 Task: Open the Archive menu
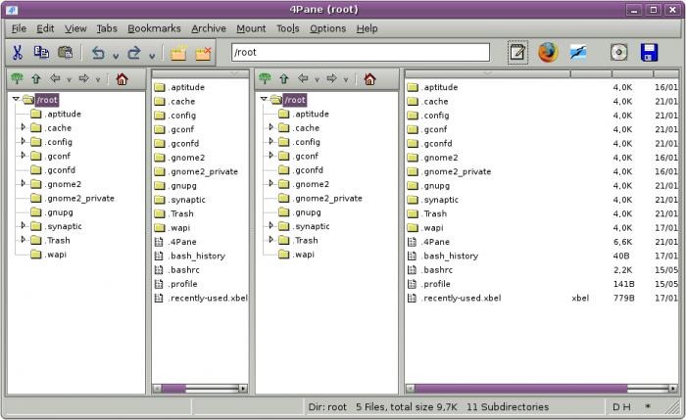click(209, 28)
